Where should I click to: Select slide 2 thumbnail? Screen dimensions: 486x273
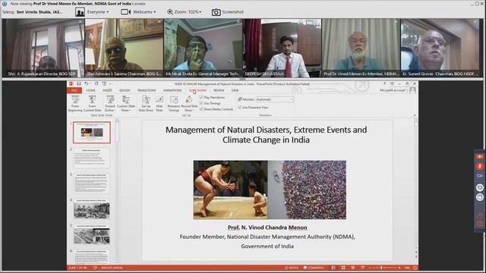tap(92, 158)
